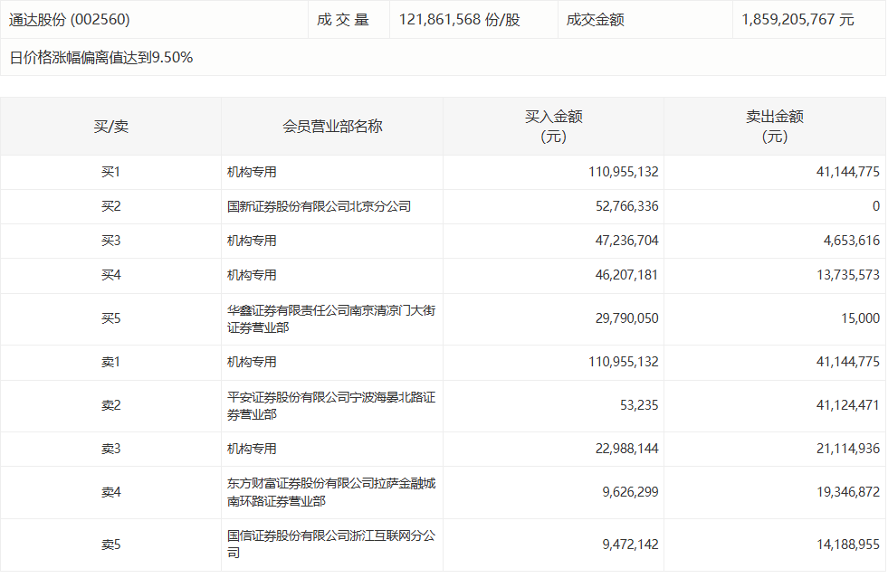Open 平安证券 宁波海晏北路 branch entry
The image size is (888, 578).
[331, 405]
